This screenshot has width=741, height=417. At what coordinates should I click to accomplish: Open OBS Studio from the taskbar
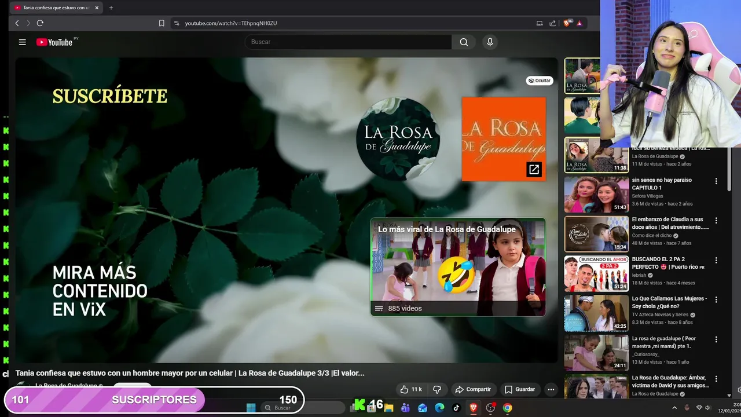click(x=490, y=408)
